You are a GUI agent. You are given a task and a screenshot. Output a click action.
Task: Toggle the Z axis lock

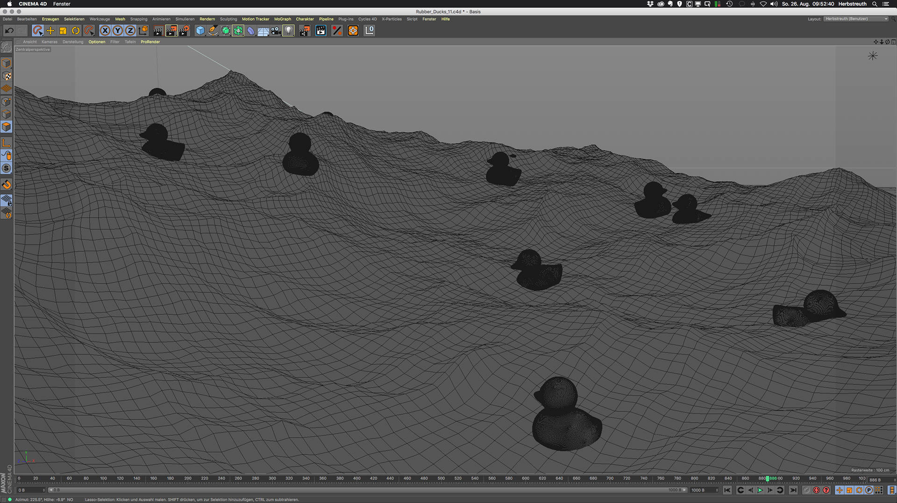coord(130,31)
